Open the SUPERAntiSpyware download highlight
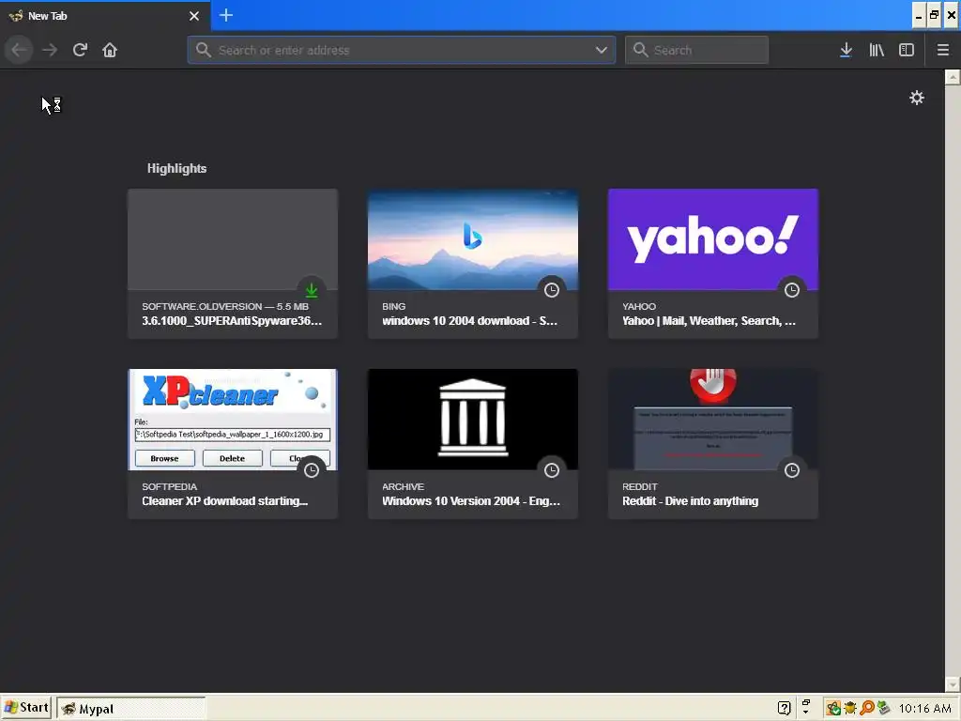The height and width of the screenshot is (721, 961). coord(233,264)
